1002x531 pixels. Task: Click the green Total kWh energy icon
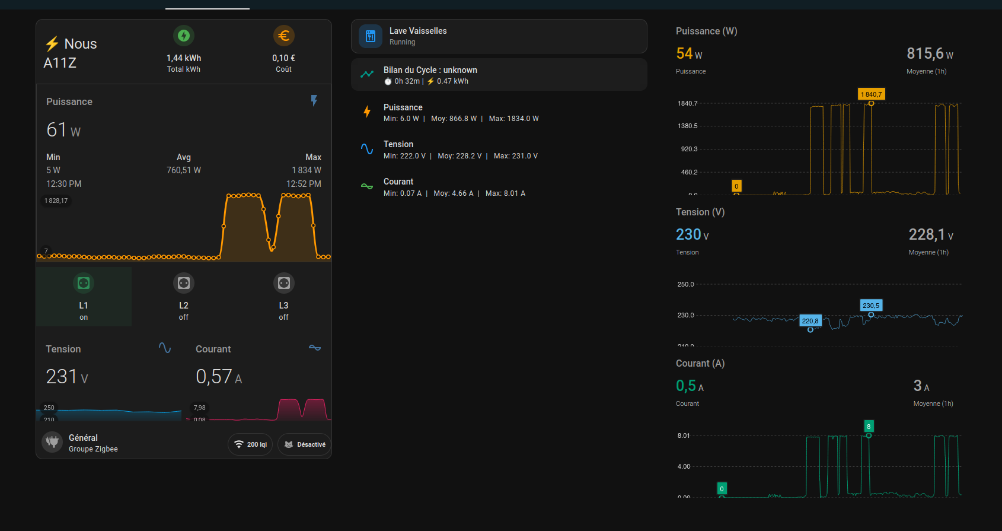(x=184, y=36)
